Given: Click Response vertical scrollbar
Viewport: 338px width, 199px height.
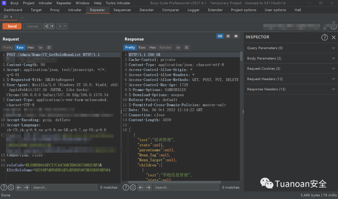Looking at the screenshot, I should click(x=241, y=57).
